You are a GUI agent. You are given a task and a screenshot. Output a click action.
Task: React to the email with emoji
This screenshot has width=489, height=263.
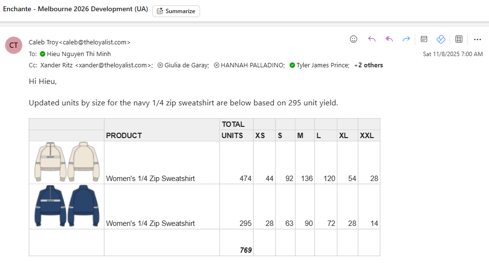point(354,39)
